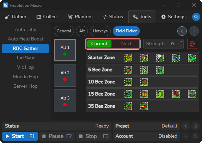Select the Dandelion field icon
The height and width of the screenshot is (143, 202).
160,57
